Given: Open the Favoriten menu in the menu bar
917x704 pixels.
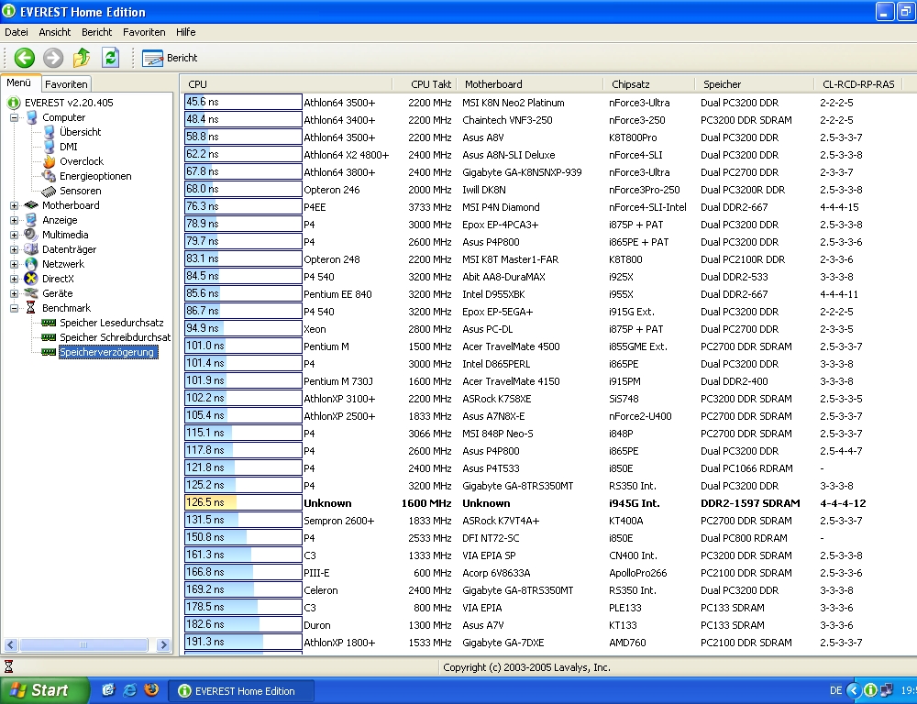Looking at the screenshot, I should (144, 32).
